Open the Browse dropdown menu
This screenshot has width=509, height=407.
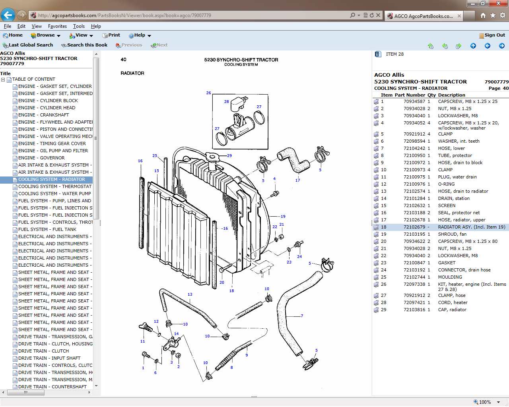tap(45, 35)
